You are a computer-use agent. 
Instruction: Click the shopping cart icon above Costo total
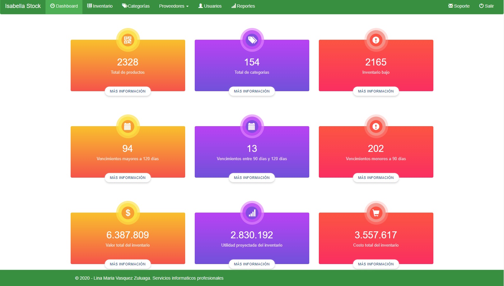[376, 213]
